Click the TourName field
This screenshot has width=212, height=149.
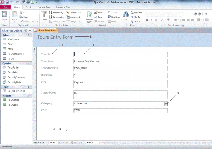coord(120,61)
